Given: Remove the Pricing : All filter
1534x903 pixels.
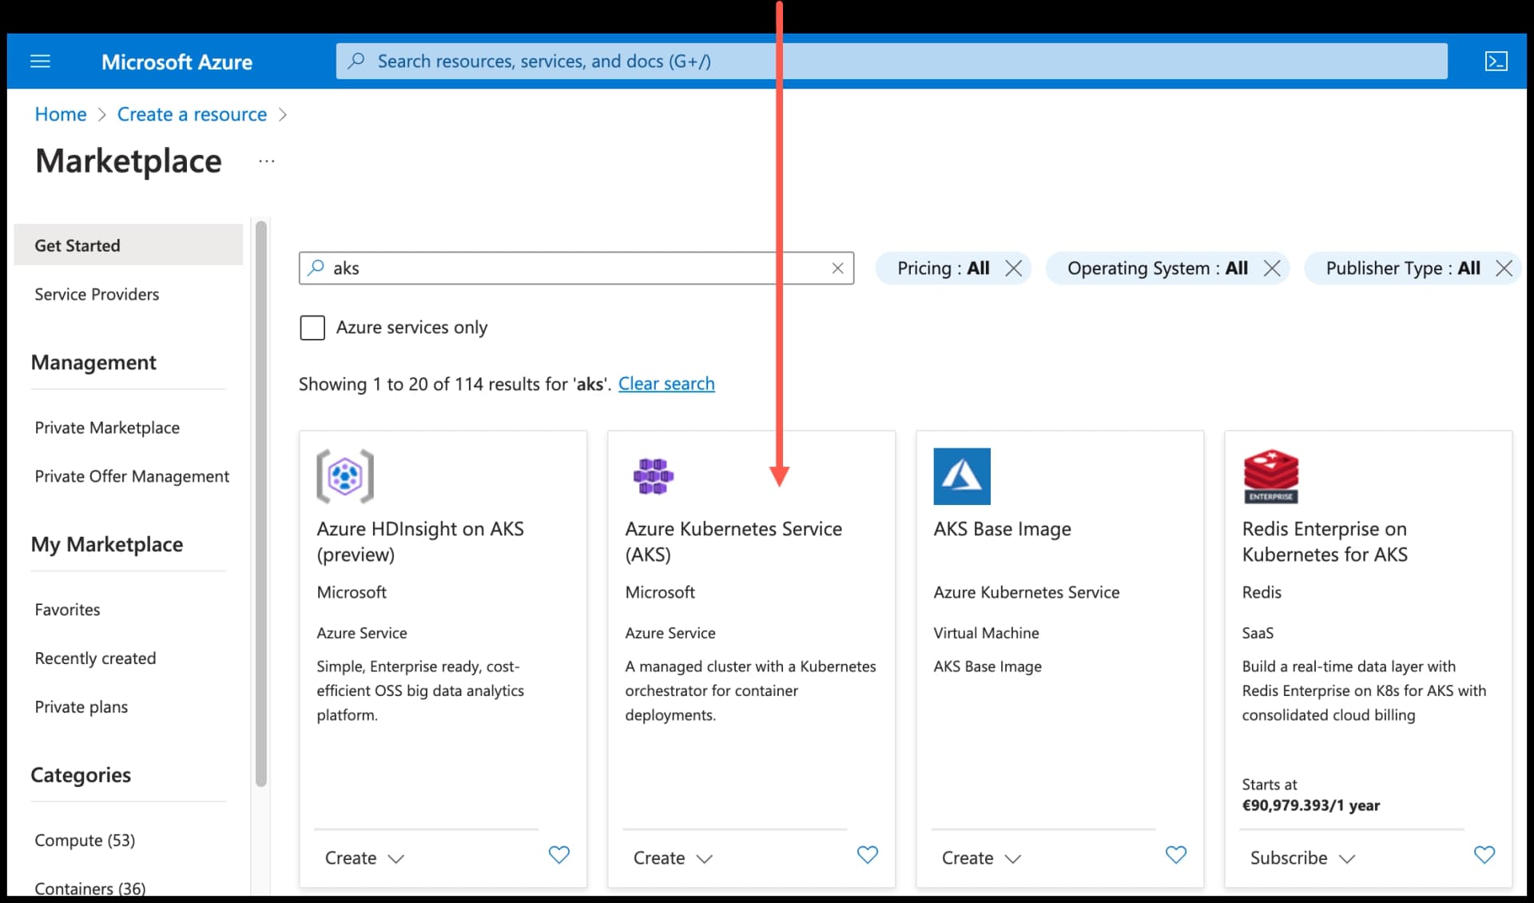Looking at the screenshot, I should tap(1013, 269).
